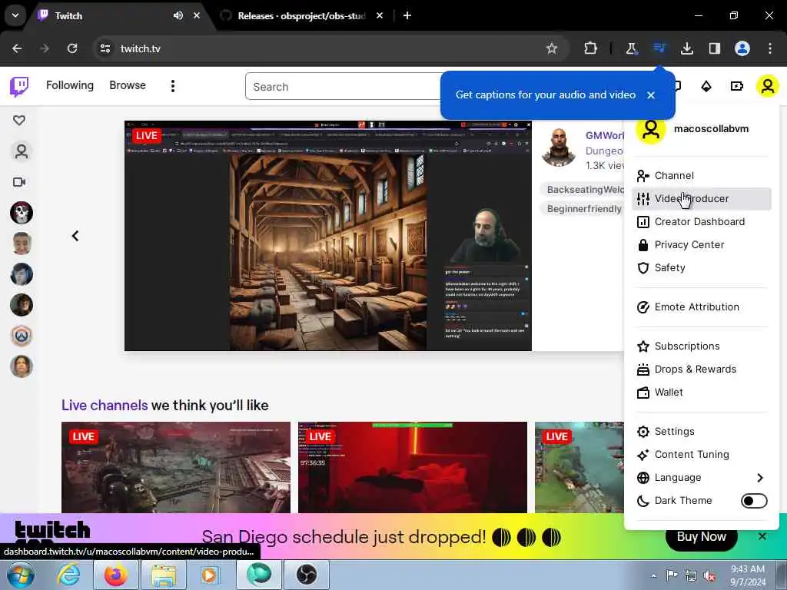787x590 pixels.
Task: Open the featured live stream video
Action: click(327, 236)
